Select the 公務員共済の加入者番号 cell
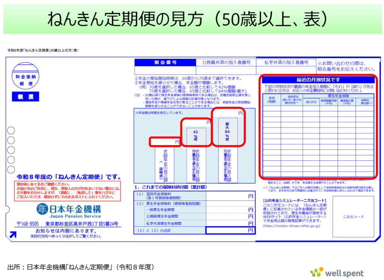Viewport: 384px width, 280px height. 226,62
